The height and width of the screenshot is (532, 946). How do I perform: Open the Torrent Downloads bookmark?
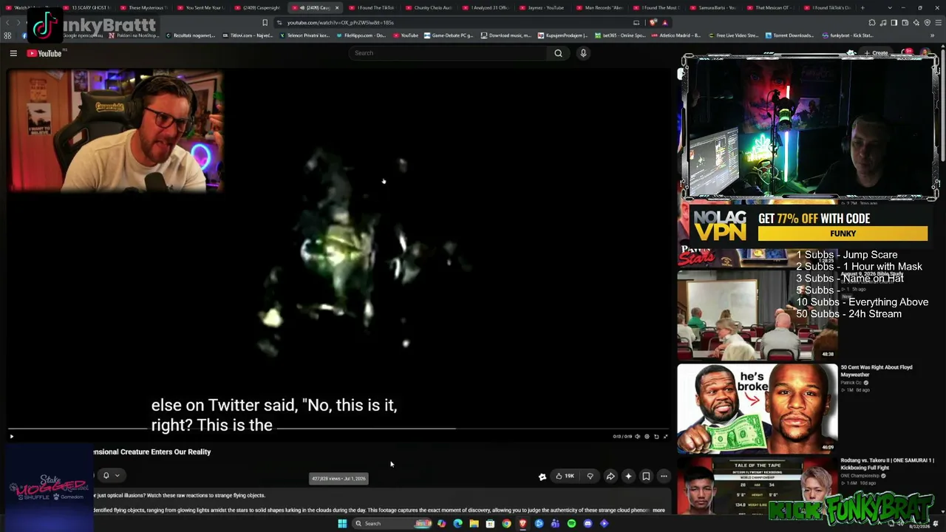click(790, 35)
